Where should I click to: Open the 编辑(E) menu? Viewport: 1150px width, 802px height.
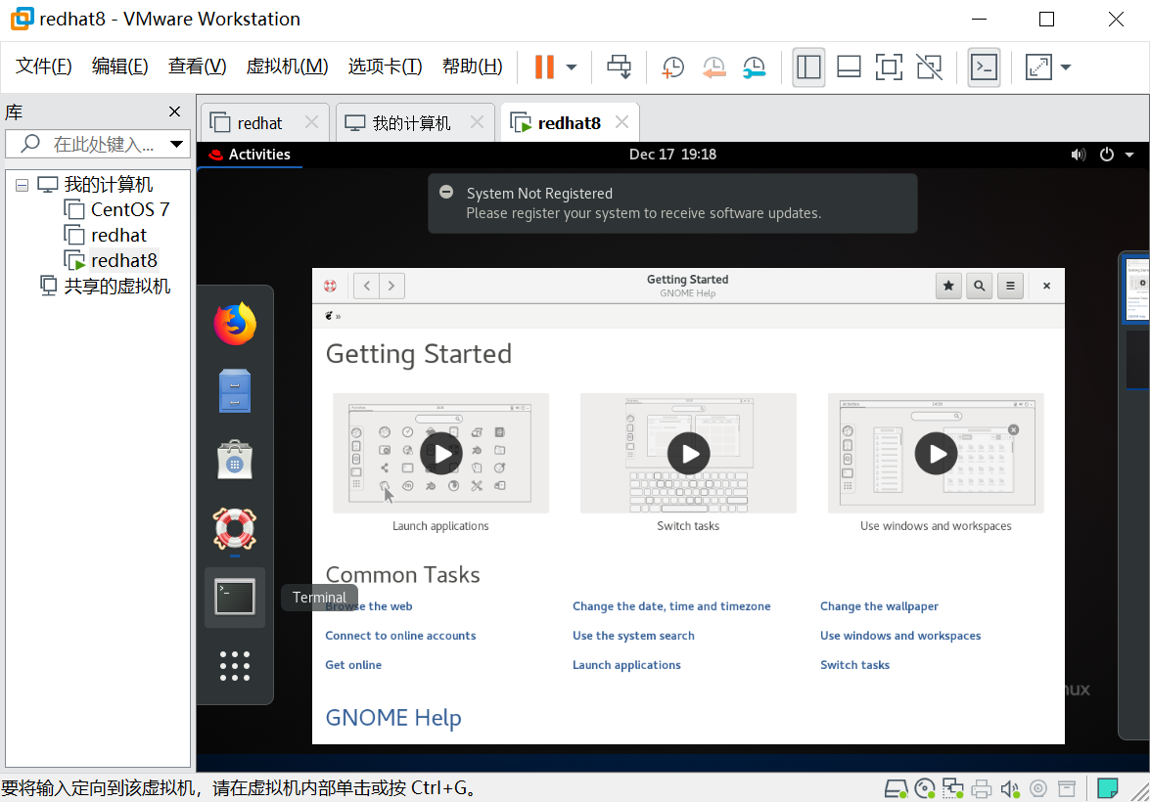point(119,67)
